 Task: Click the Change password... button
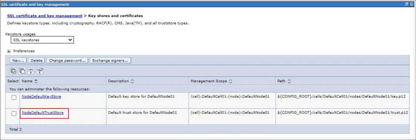coord(67,60)
